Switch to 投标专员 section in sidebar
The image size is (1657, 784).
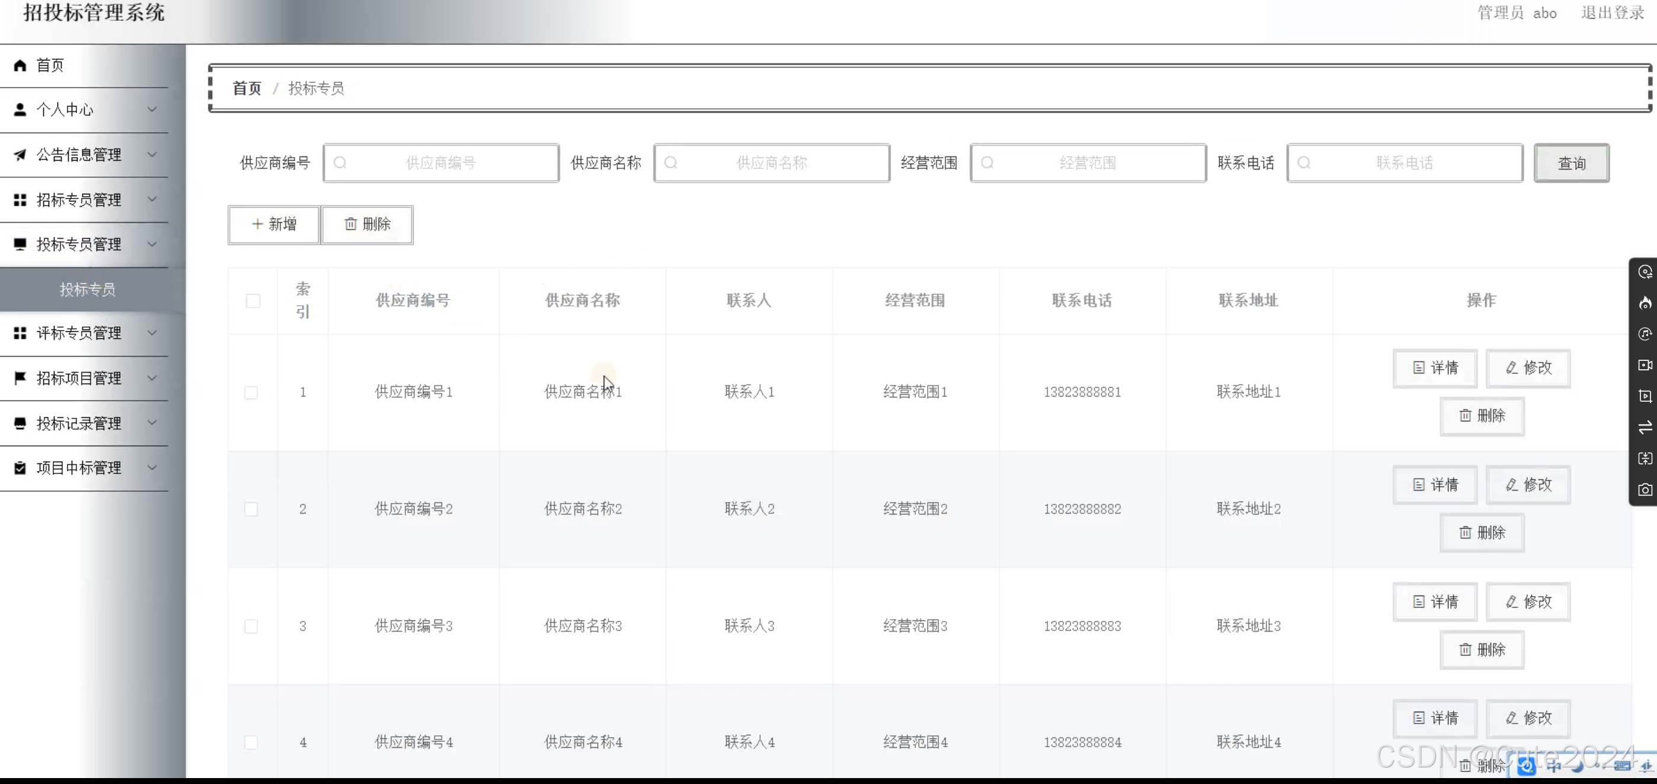coord(88,289)
